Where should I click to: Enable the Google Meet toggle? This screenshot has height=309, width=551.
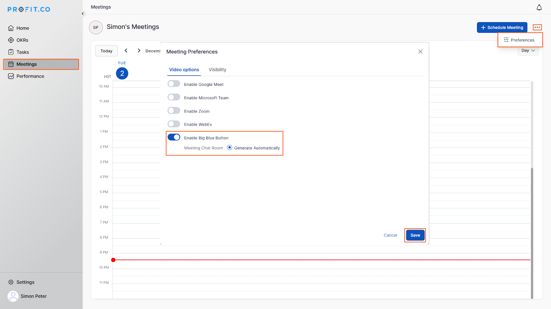point(174,84)
